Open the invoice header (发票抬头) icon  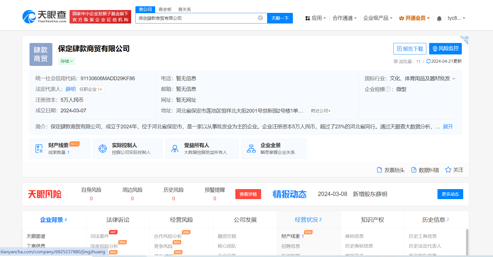[380, 170]
